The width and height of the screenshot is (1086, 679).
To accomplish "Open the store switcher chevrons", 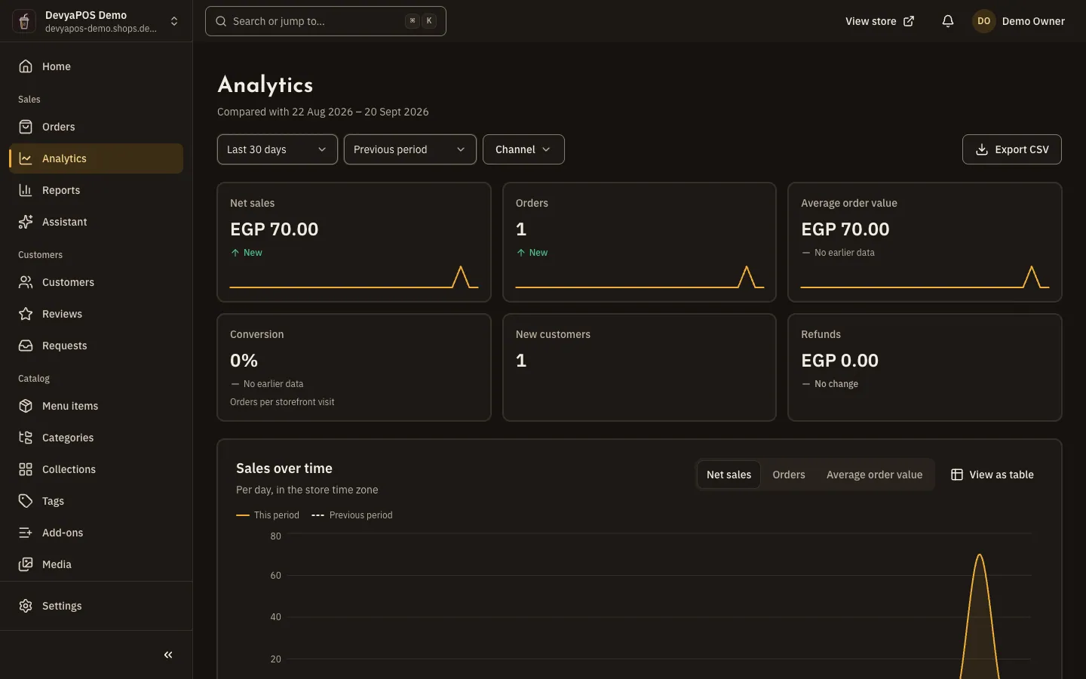I will tap(174, 21).
